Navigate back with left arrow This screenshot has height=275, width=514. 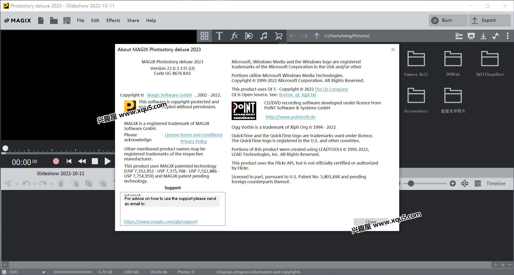(292, 36)
